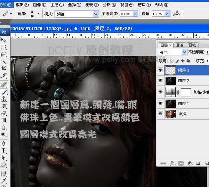
Task: Click layer style fx icon
Action: [x=172, y=163]
